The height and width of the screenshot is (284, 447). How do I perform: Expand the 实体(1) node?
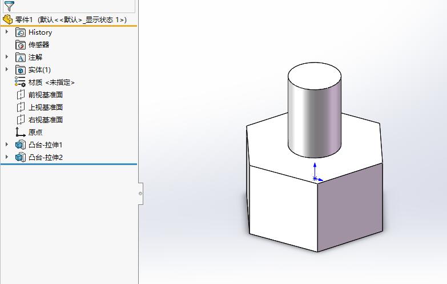click(7, 69)
